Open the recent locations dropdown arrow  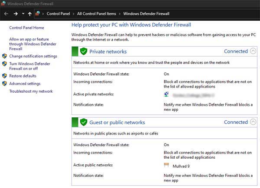pyautogui.click(x=23, y=13)
